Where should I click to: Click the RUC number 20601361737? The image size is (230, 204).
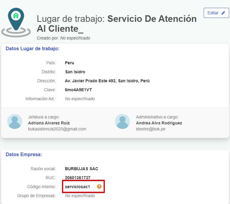(78, 178)
